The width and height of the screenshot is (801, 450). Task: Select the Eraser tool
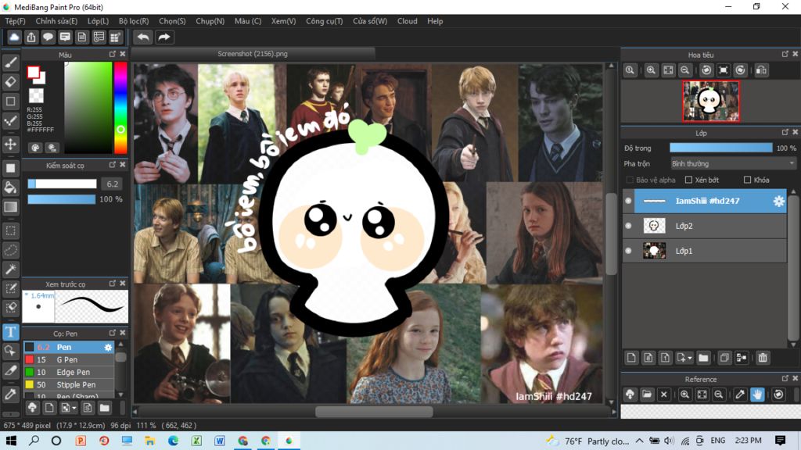pos(10,81)
